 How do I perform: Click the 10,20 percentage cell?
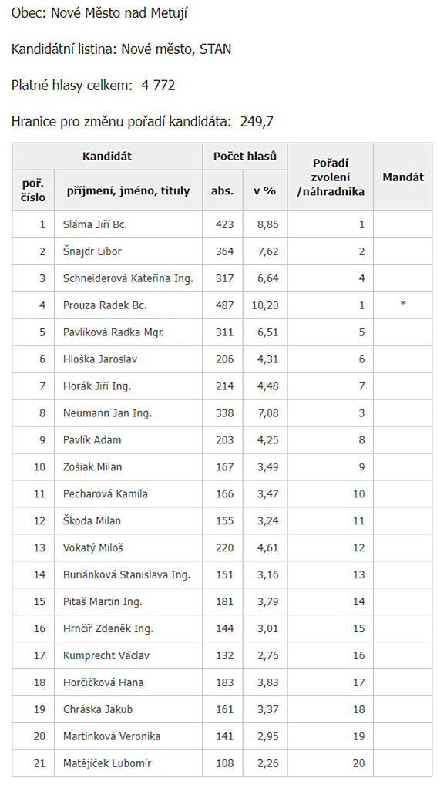264,305
